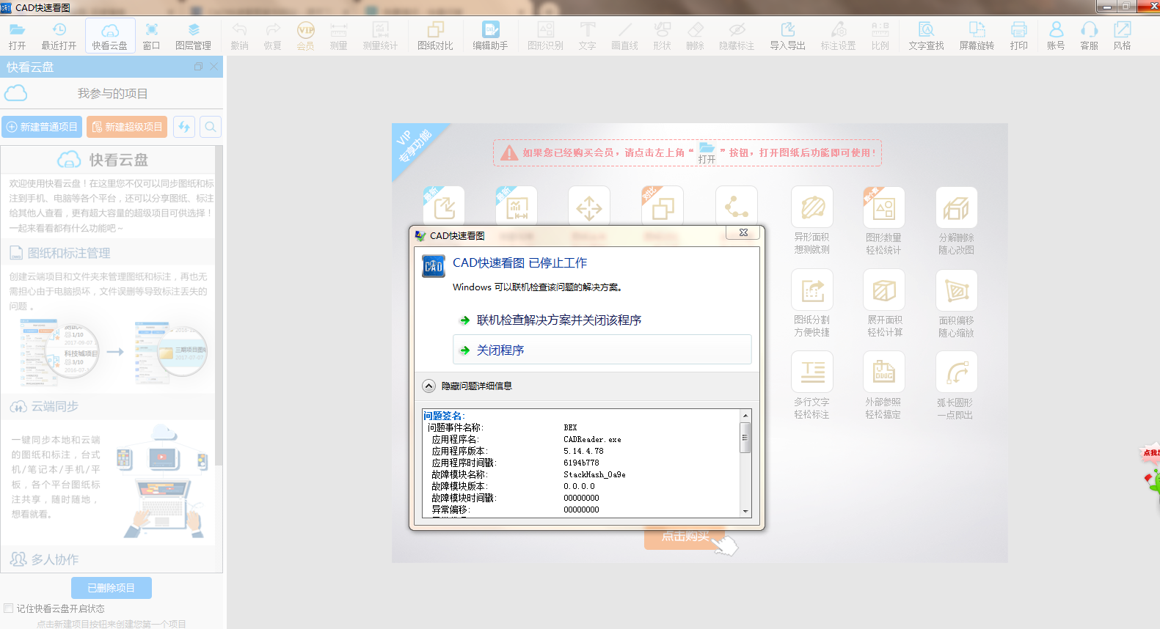Click the float/undock icon in cloud panel header
The image size is (1160, 629).
(x=198, y=67)
